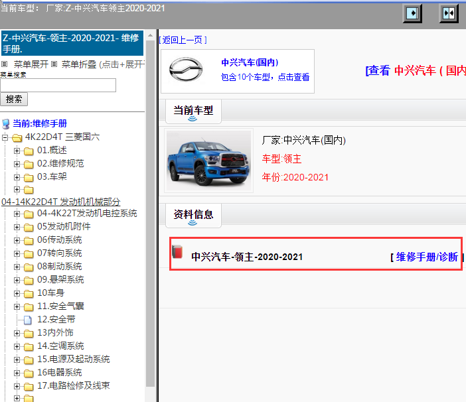The width and height of the screenshot is (466, 402).
Task: Click the document icon of 12.安全带
Action: [28, 320]
